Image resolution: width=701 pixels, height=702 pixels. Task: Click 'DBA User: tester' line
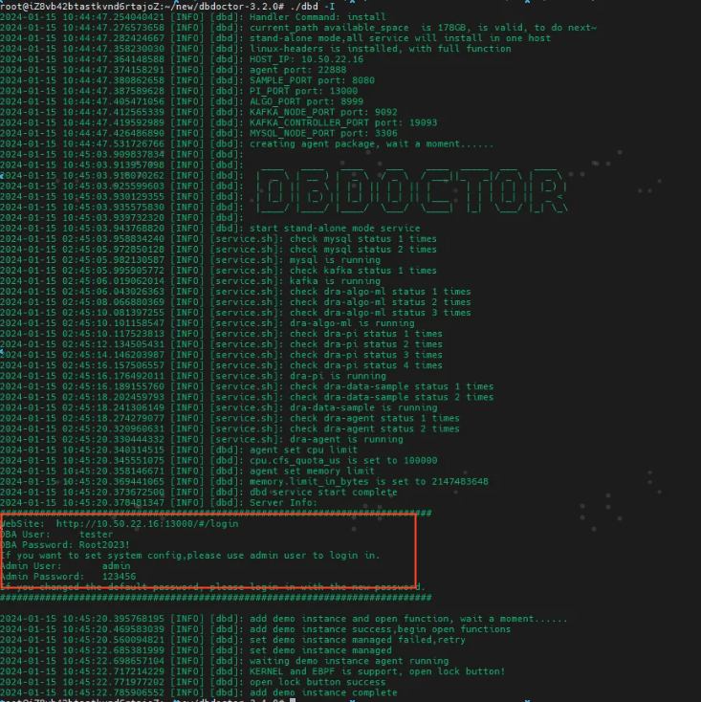coord(56,535)
